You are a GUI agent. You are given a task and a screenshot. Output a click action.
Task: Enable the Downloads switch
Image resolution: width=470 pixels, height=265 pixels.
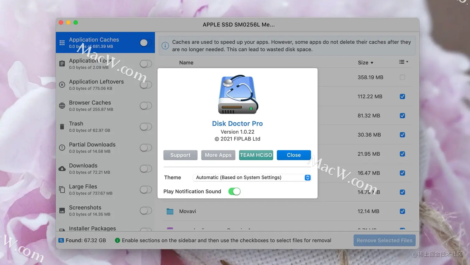click(146, 168)
